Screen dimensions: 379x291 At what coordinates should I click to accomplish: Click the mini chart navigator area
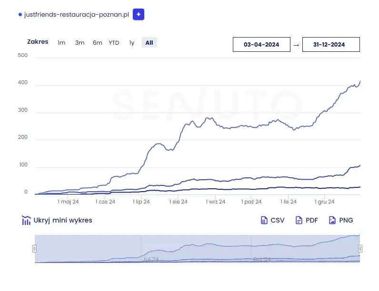(197, 249)
